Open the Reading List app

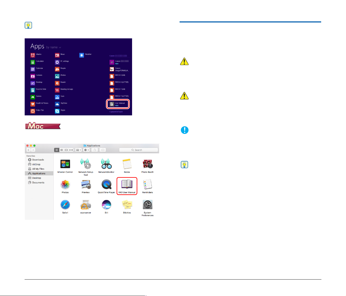pos(64,90)
